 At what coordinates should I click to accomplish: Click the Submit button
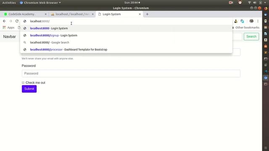(29, 89)
